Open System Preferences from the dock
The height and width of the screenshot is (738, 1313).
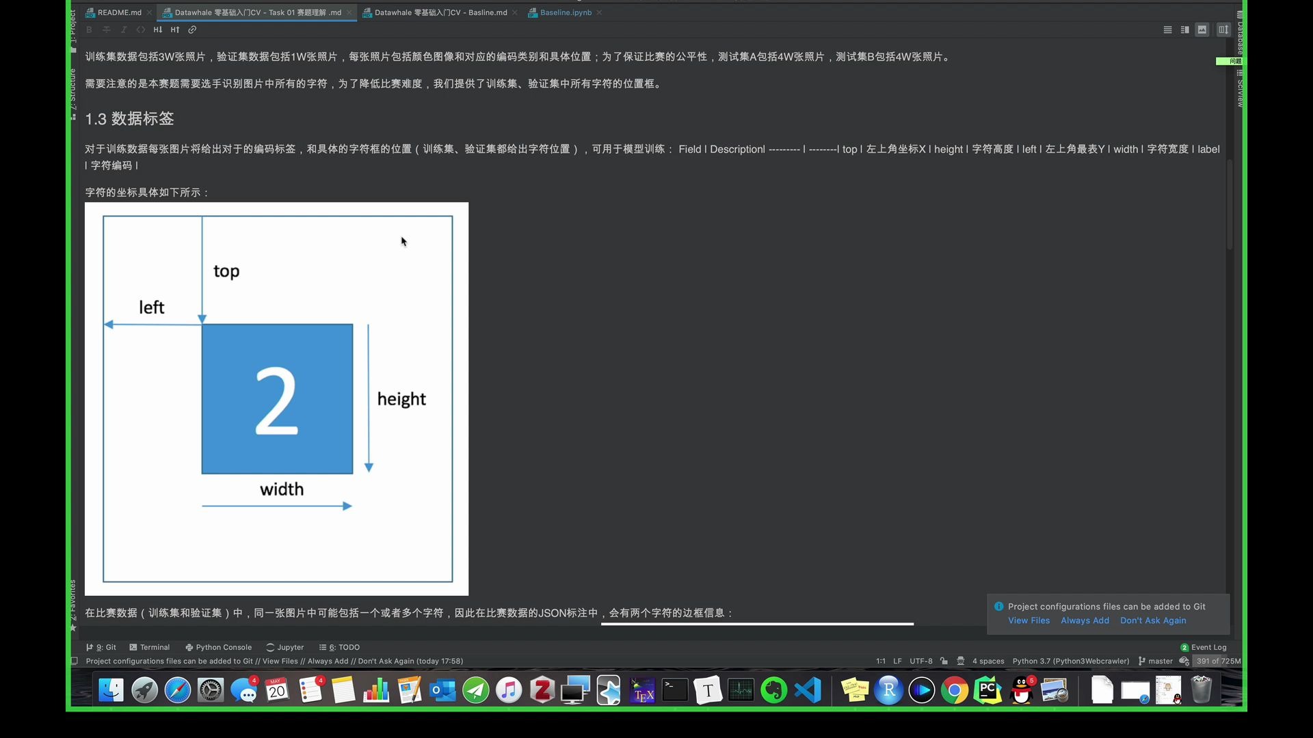pos(210,690)
